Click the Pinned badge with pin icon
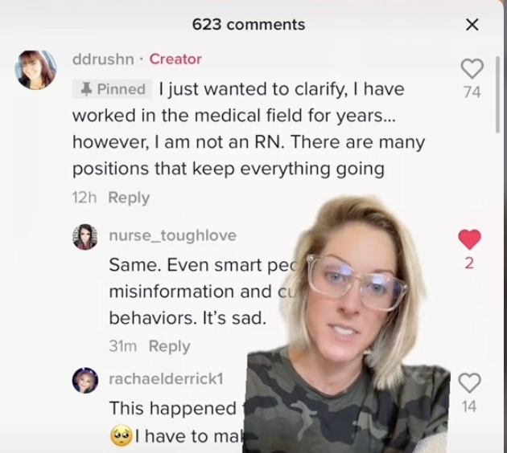This screenshot has width=507, height=453. tap(112, 89)
